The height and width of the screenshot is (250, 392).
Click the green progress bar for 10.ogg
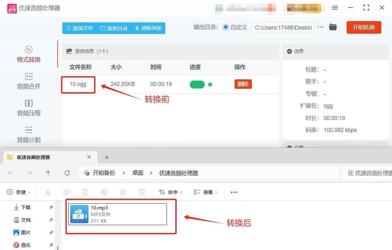click(x=197, y=84)
